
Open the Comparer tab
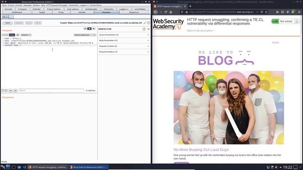coord(22,9)
